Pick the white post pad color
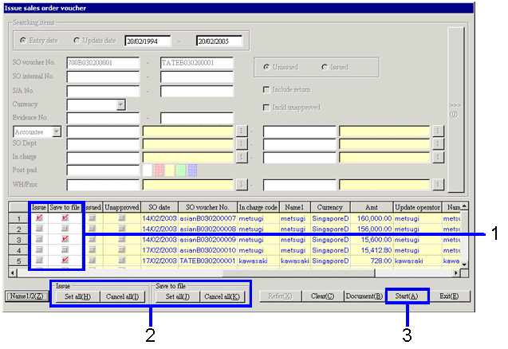Screen dimensions: 508x349 [148, 171]
